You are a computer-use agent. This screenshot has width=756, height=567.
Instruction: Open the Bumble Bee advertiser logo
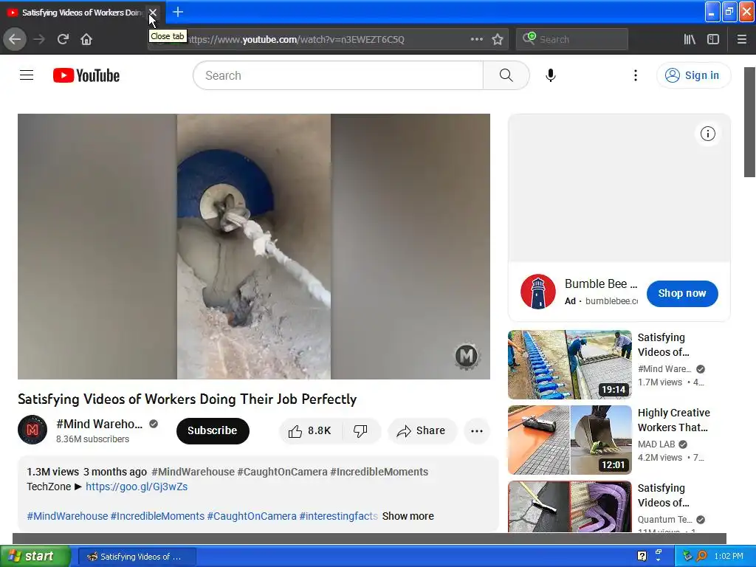click(538, 292)
